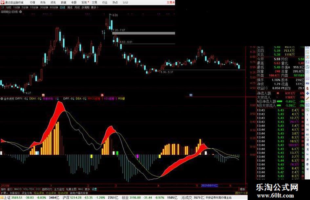Viewport: 310px width, 200px height.
Task: Click the RSI icon in right sidebar
Action: point(307,83)
